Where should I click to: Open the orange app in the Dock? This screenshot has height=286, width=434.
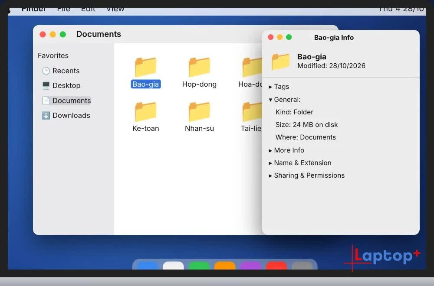point(225,265)
